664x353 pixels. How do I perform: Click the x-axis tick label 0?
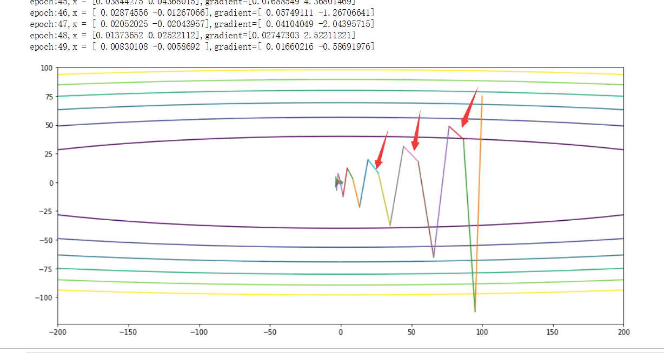(341, 332)
